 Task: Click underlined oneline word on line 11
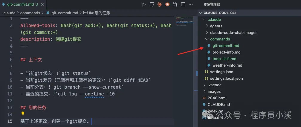click(94, 94)
